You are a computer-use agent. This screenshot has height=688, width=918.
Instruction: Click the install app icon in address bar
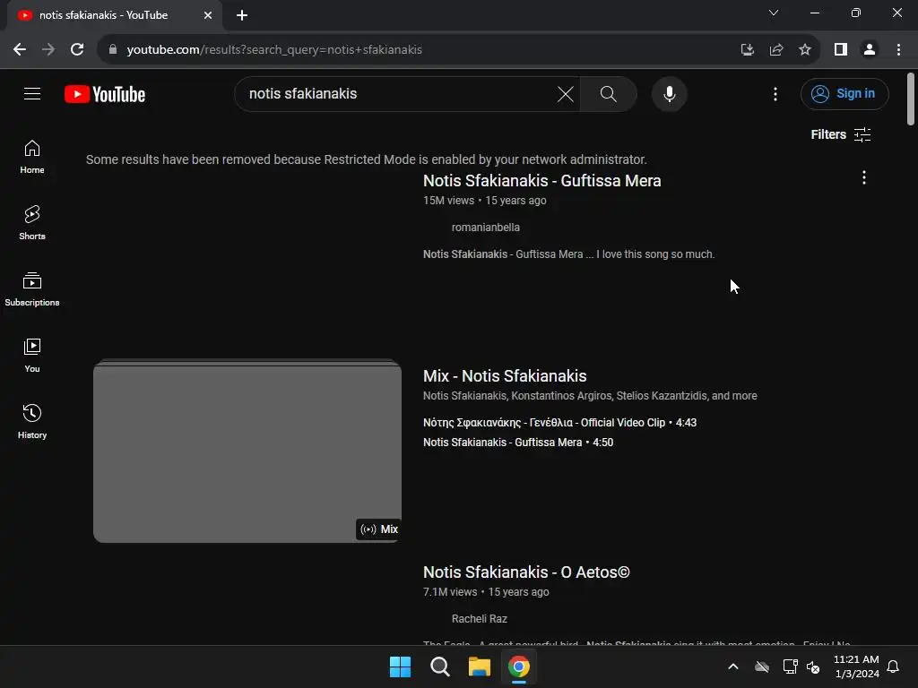747,50
